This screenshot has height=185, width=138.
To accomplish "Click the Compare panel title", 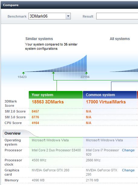I will 11,5.
